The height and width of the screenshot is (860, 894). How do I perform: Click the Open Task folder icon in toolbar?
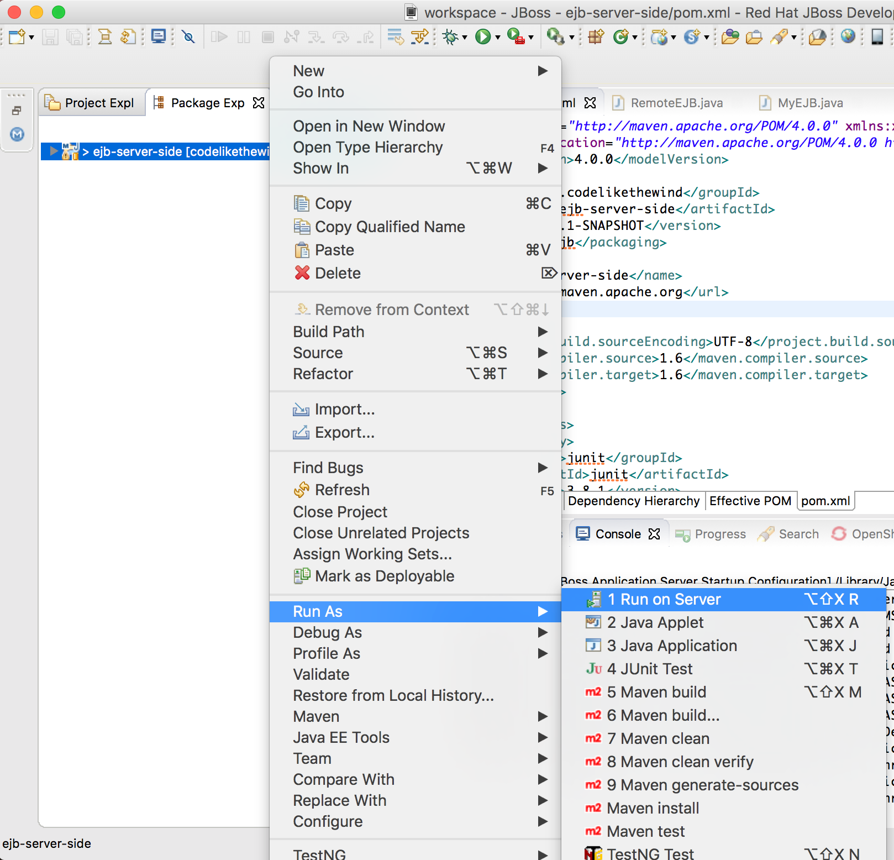tap(754, 37)
